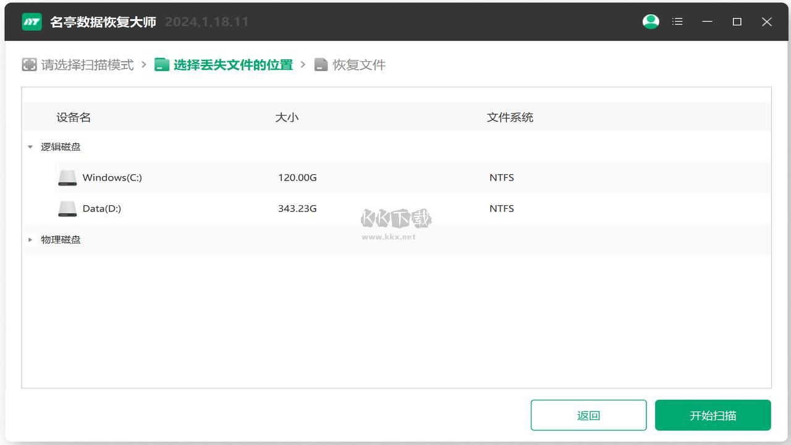Viewport: 791px width, 445px height.
Task: Open the user account avatar icon
Action: [x=650, y=21]
